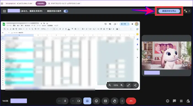
Task: Collapse the Sheets toolbar with the caret
Action: [131, 29]
